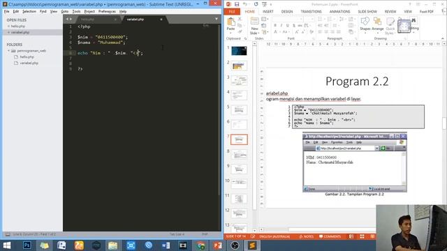Click the Cut scissors icon in Clipboard group
This screenshot has height=251, width=447.
click(x=240, y=19)
